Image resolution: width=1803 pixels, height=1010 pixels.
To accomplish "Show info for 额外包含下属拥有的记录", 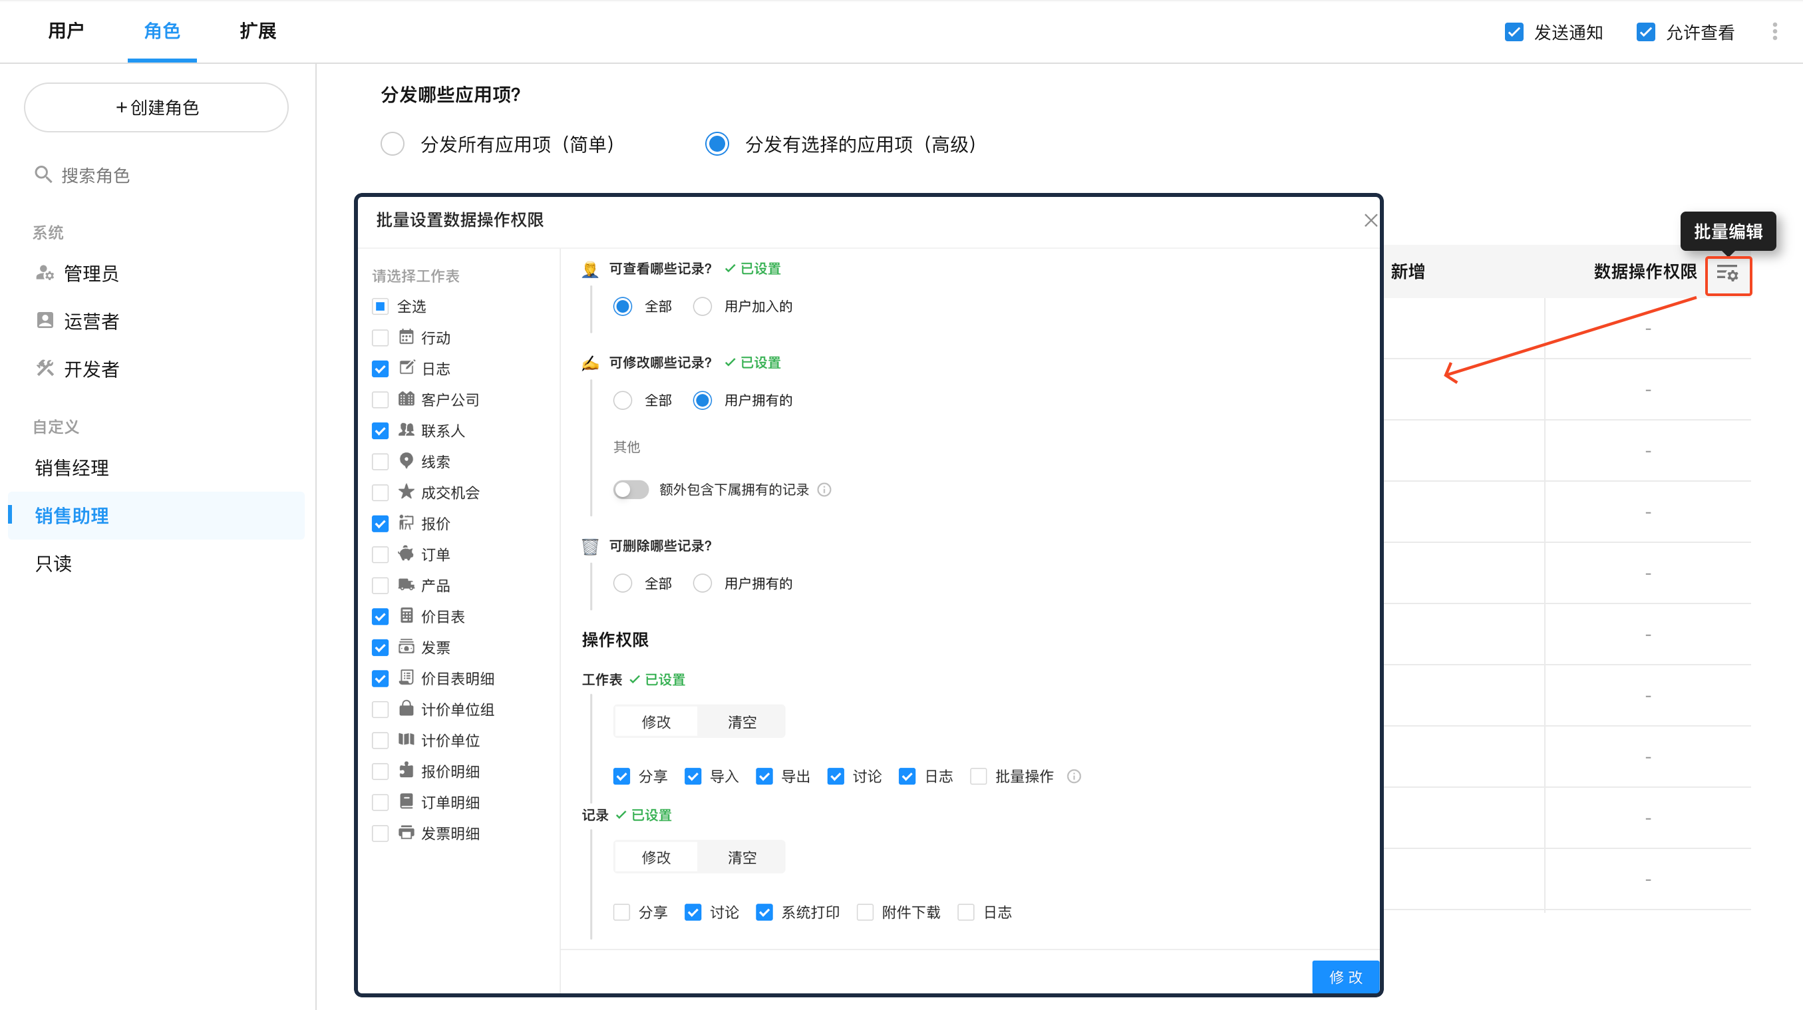I will tap(824, 489).
